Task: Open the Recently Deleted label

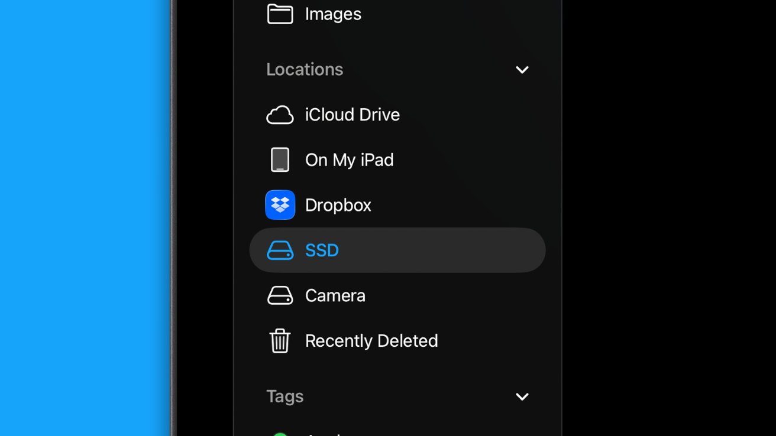Action: [371, 341]
